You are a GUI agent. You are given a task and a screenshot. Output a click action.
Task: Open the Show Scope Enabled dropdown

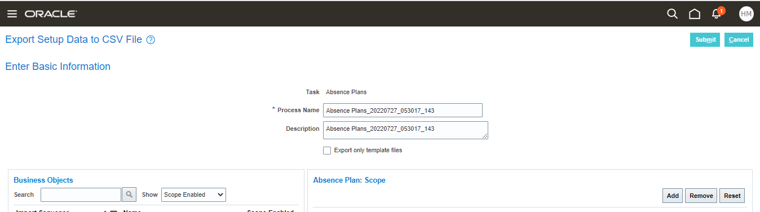click(x=193, y=195)
